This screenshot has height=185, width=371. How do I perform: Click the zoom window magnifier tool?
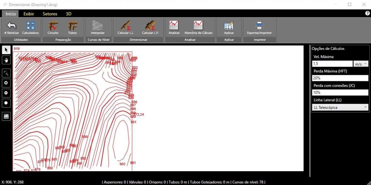coord(6,73)
